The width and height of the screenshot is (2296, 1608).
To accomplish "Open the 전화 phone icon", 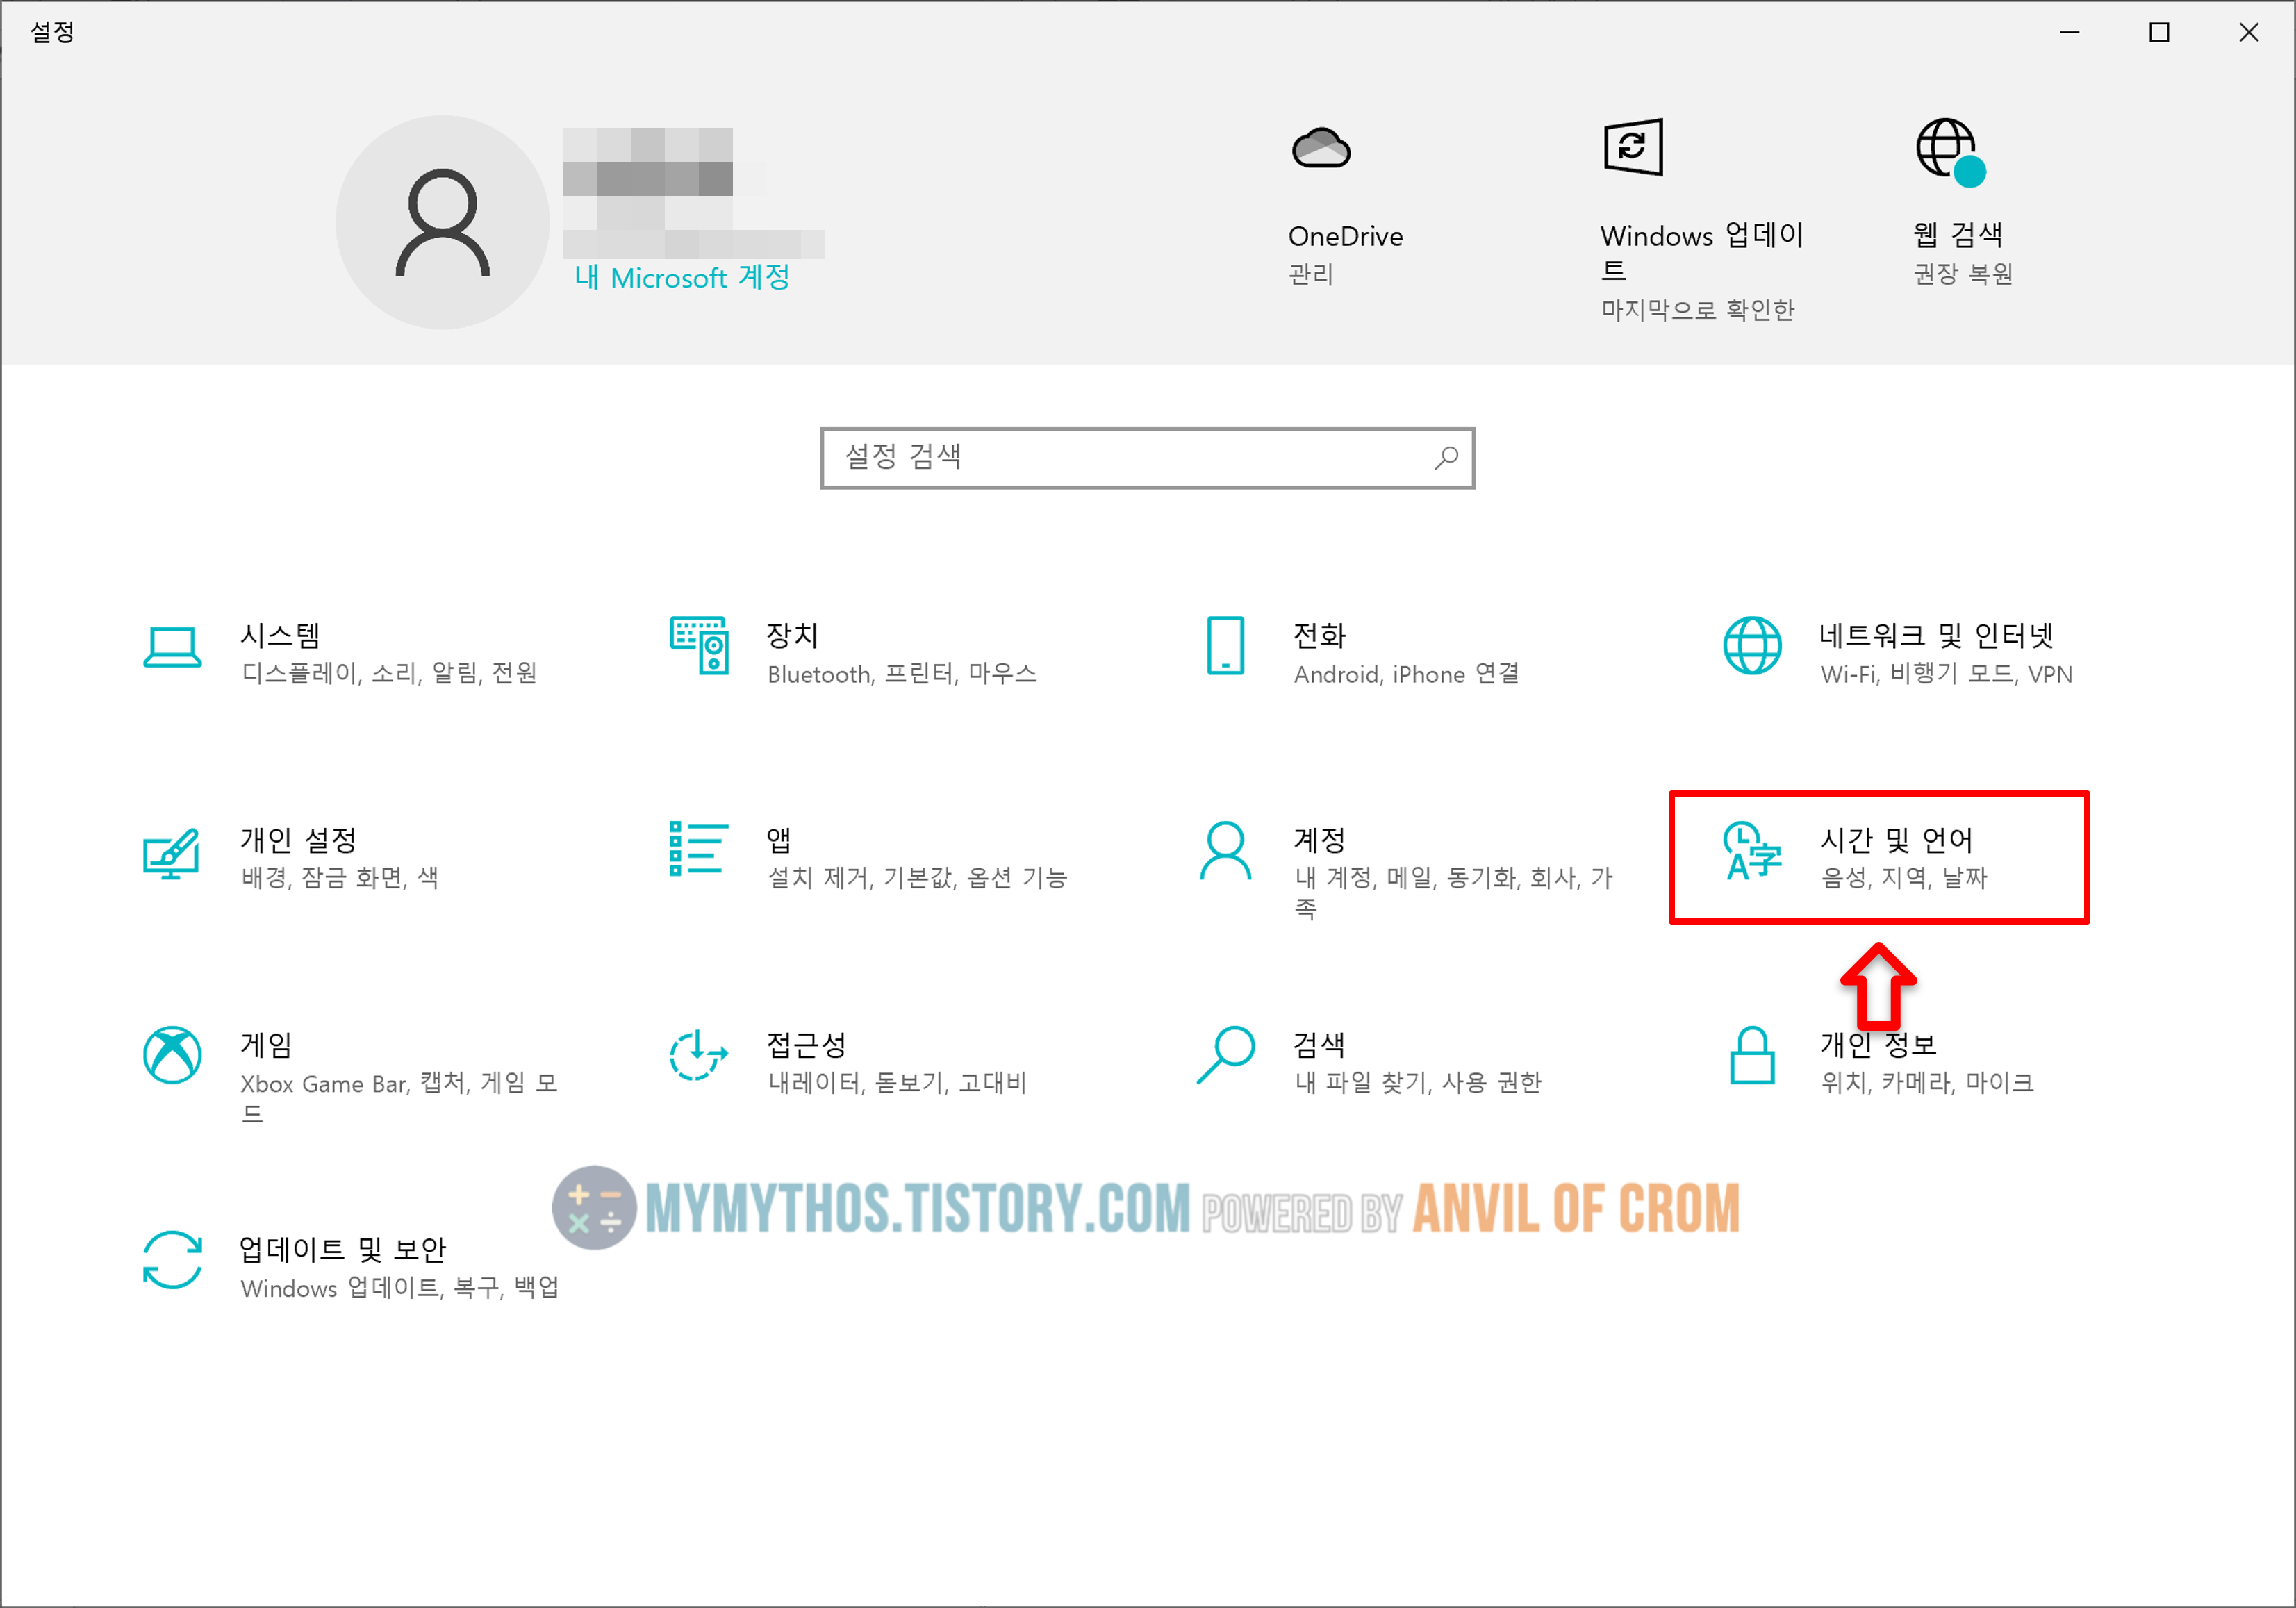I will click(x=1225, y=646).
